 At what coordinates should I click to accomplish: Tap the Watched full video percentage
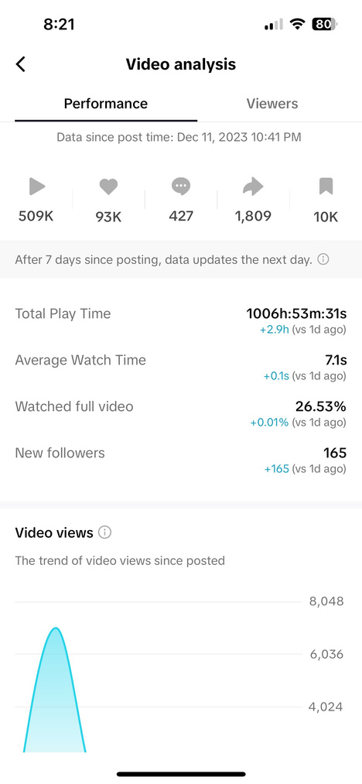click(320, 406)
